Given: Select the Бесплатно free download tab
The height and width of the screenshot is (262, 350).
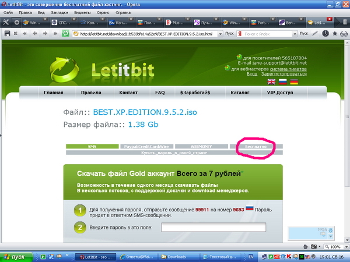Looking at the screenshot, I should tap(256, 146).
